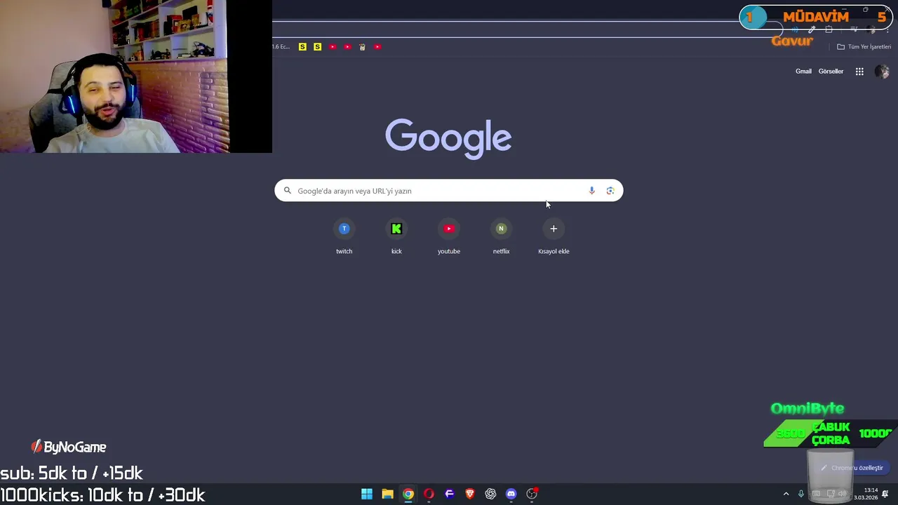This screenshot has height=505, width=898.
Task: Open the twitch shortcut tile
Action: (344, 237)
